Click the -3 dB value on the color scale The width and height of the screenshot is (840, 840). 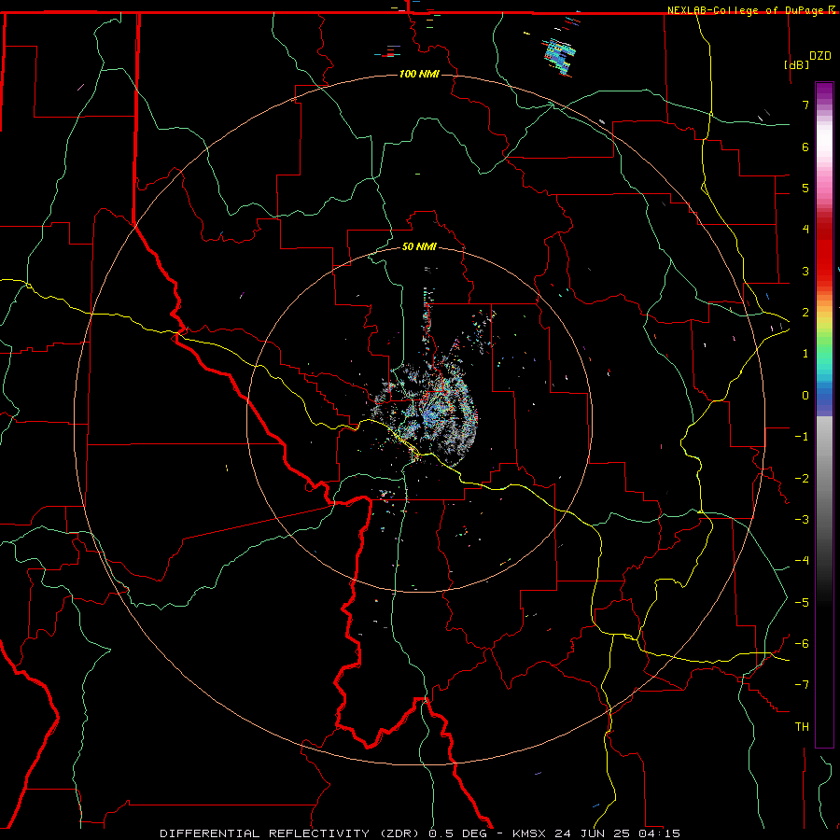802,520
